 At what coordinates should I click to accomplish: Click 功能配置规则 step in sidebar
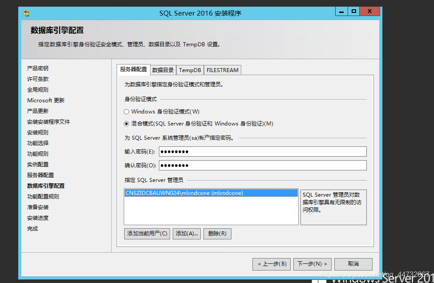(43, 197)
